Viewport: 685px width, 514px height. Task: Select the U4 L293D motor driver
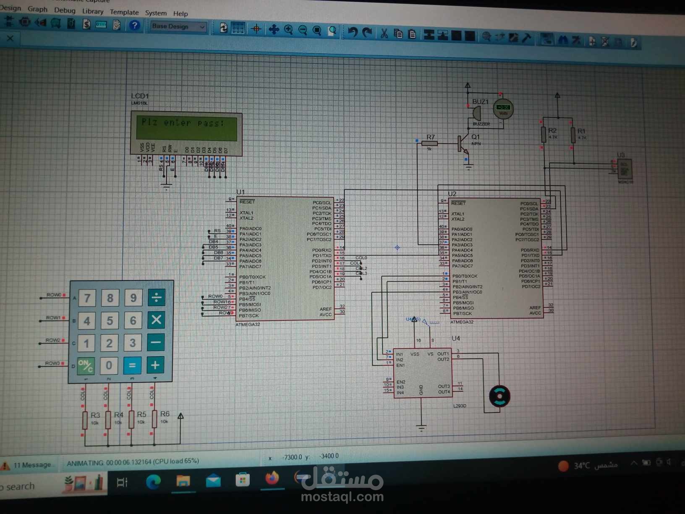(422, 373)
